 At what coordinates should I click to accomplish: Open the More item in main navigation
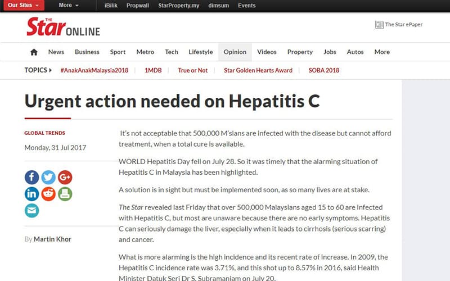(382, 52)
